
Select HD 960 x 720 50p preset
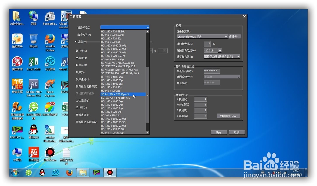click(x=123, y=42)
